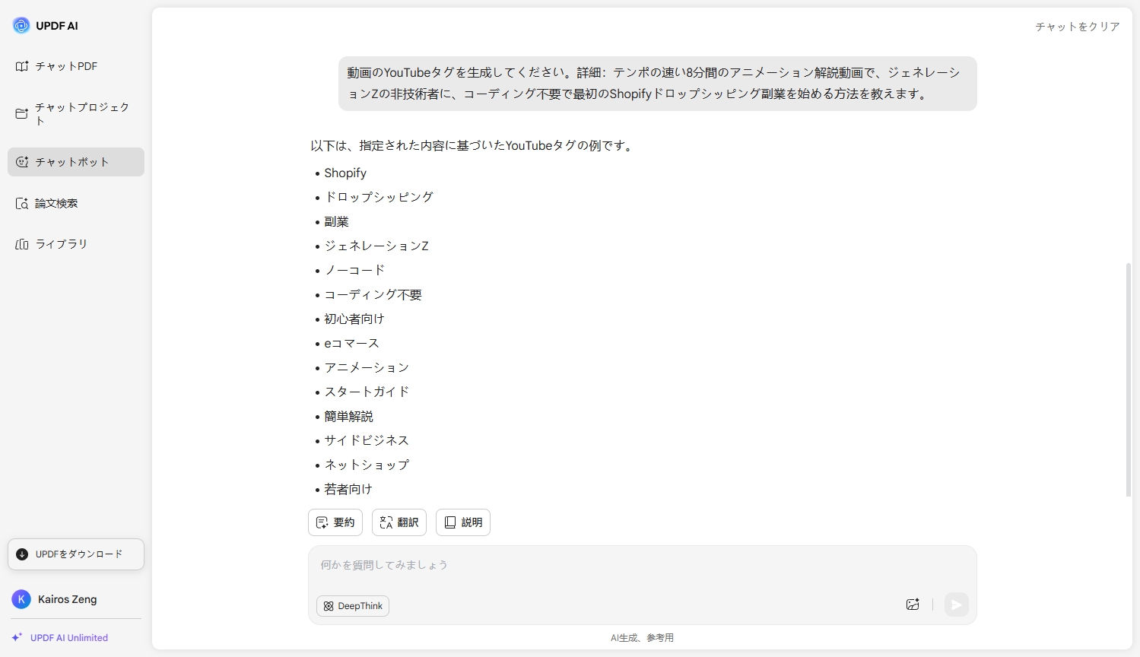Open チャットプロジェクト in the sidebar
Viewport: 1140px width, 657px height.
[x=76, y=114]
